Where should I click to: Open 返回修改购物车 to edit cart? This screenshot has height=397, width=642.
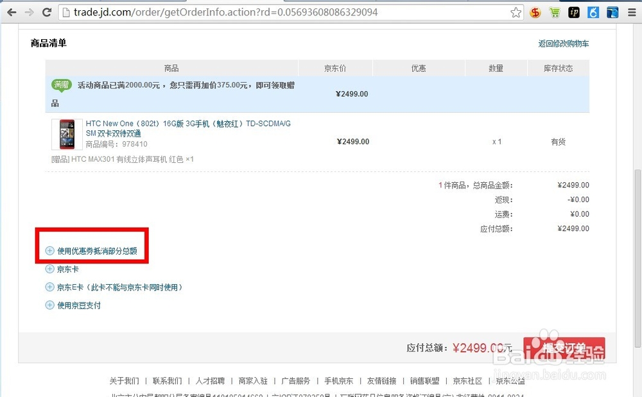563,43
